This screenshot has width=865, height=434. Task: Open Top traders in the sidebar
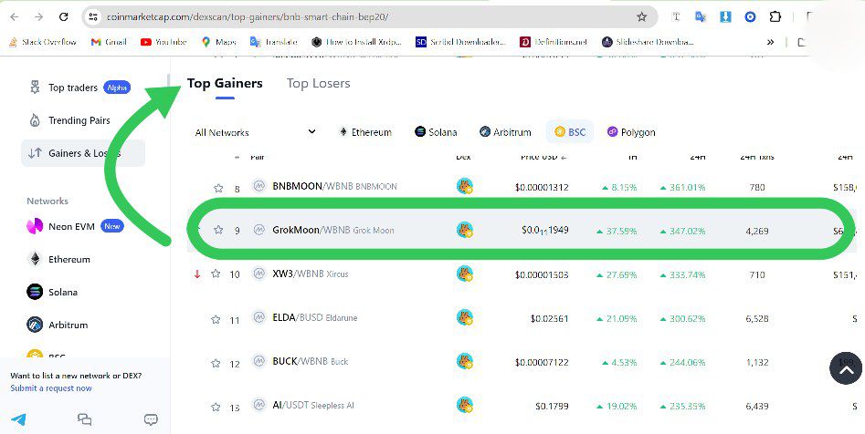click(x=79, y=88)
